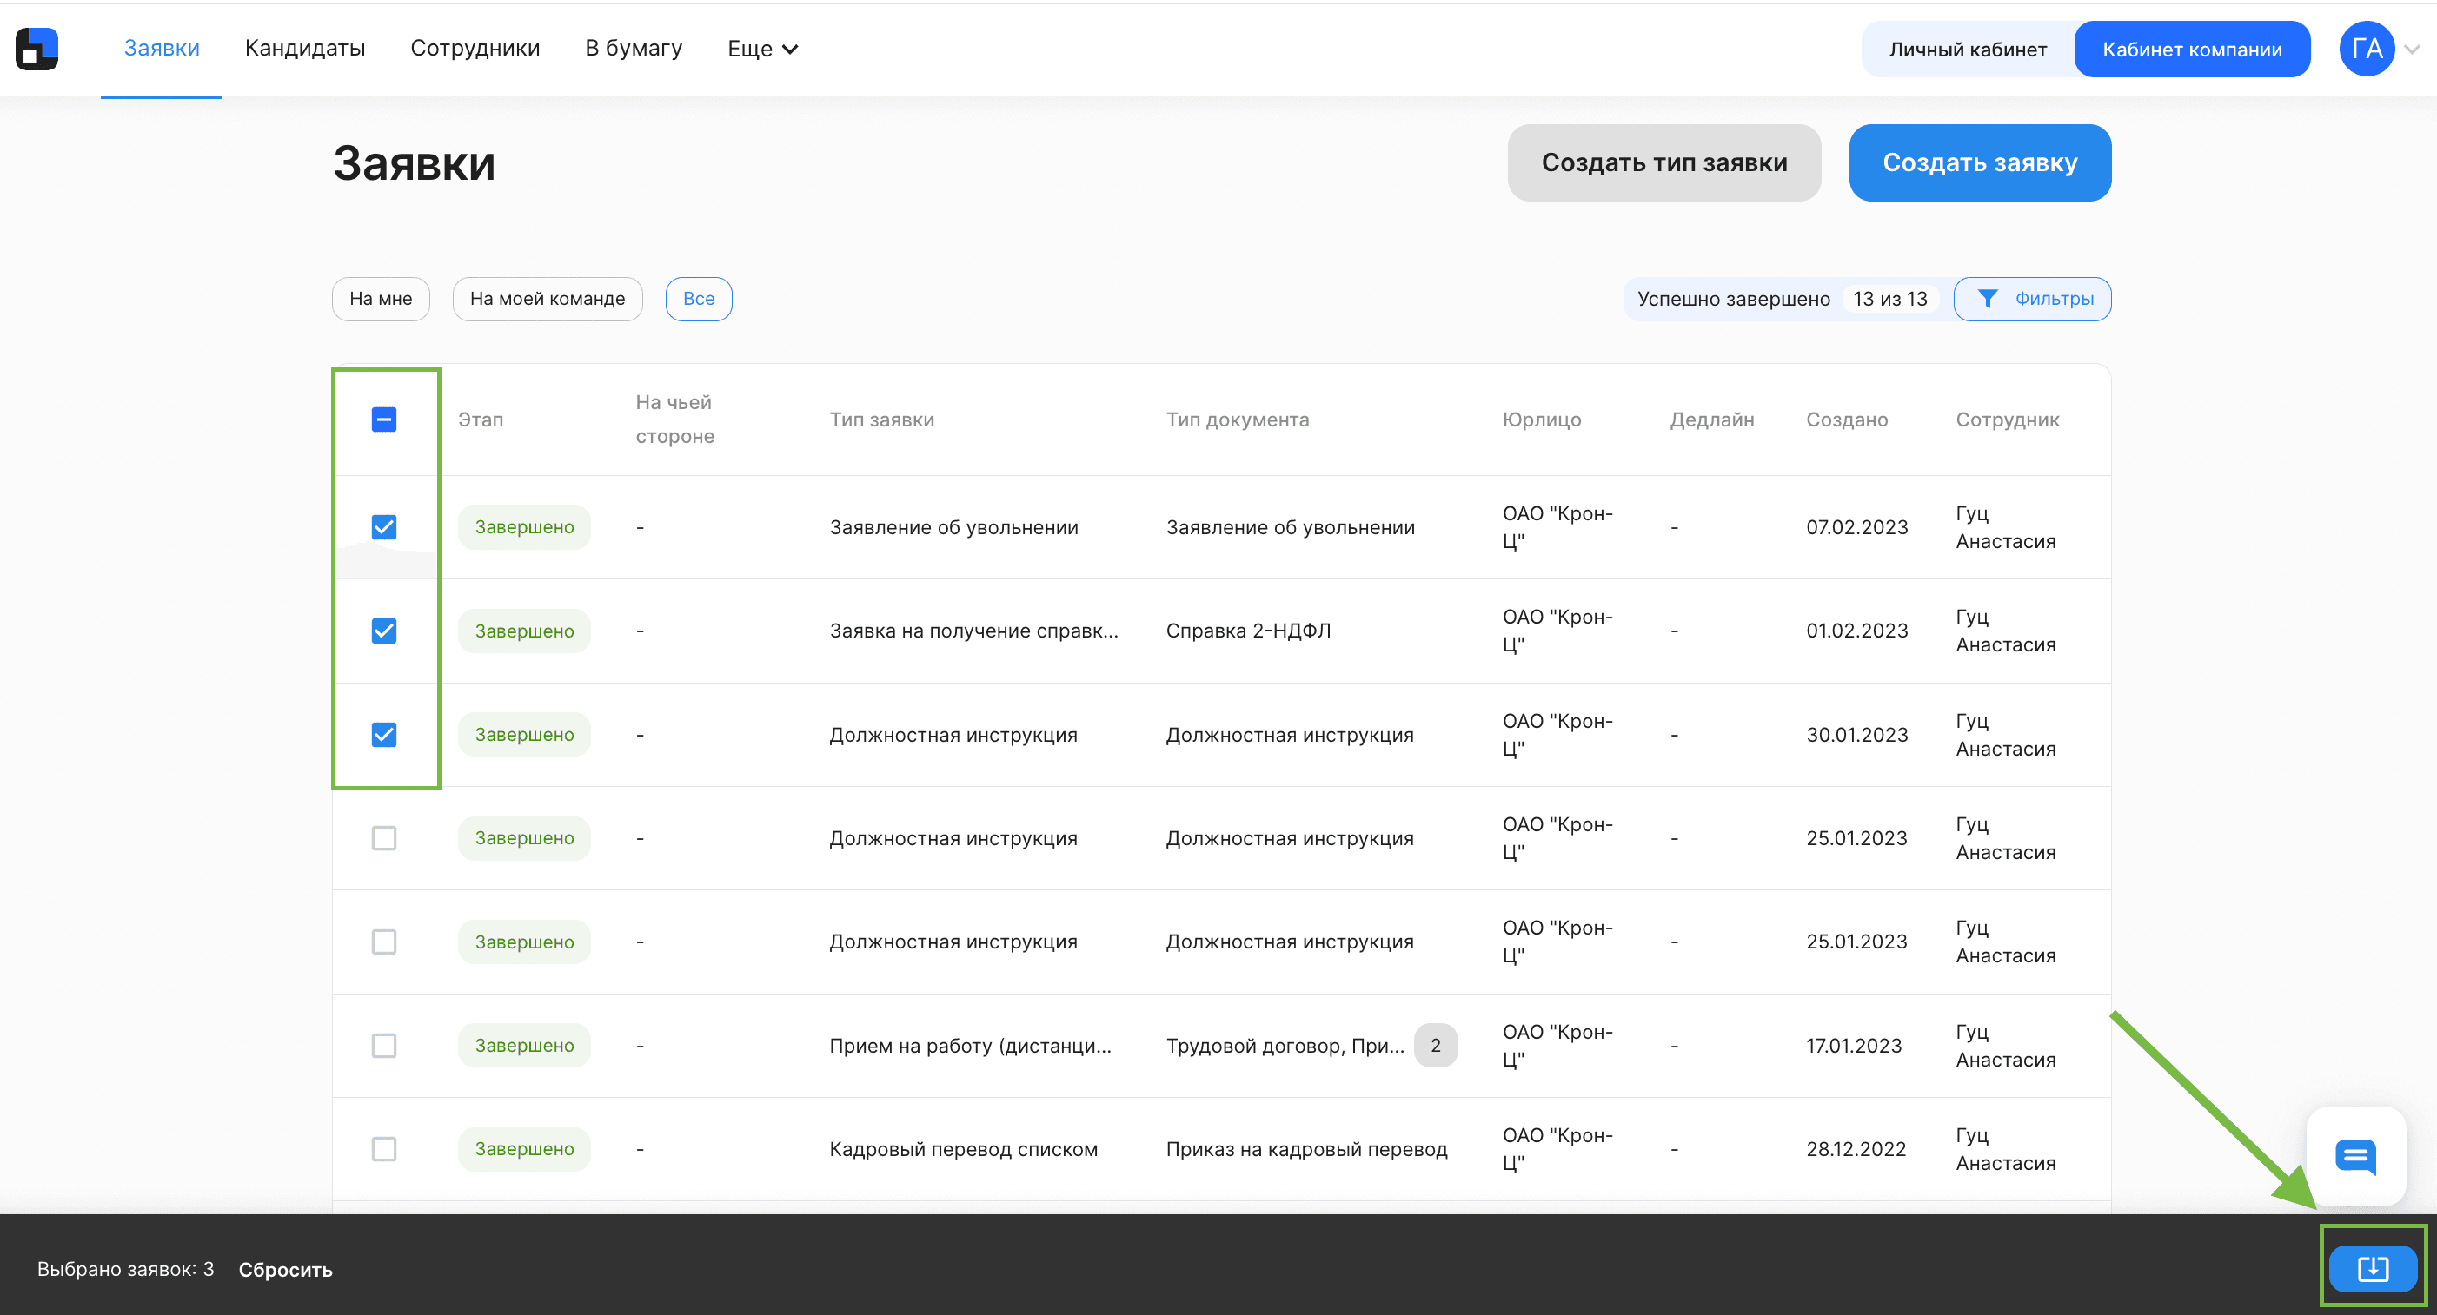Select the Все filter chip
This screenshot has height=1315, width=2437.
(698, 299)
